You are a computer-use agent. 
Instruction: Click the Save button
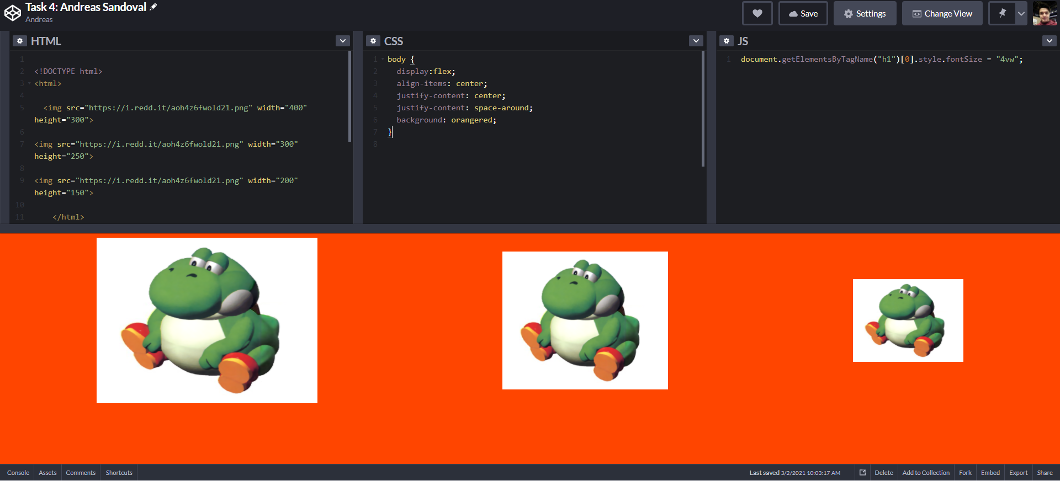pos(803,13)
